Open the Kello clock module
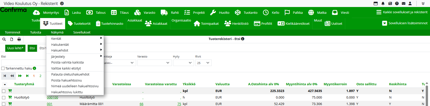 [x=271, y=12]
